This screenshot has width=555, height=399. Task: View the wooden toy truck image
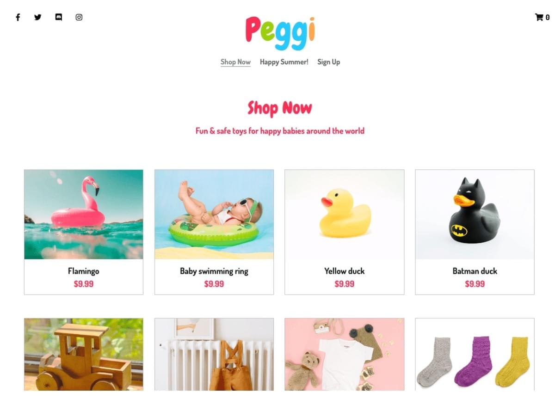84,355
